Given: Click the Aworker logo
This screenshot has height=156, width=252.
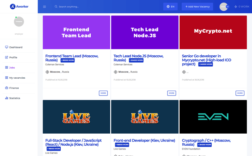Looking at the screenshot, I should [x=19, y=7].
